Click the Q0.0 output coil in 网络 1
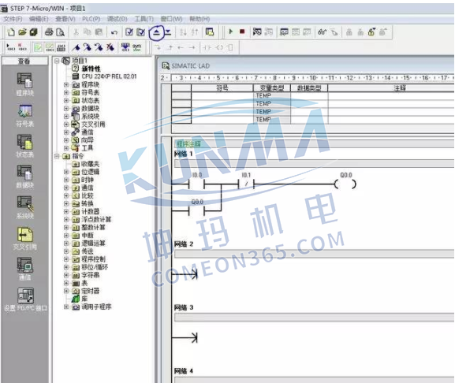455x383 pixels. (345, 184)
